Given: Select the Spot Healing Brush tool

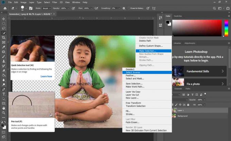Looking at the screenshot, I should point(3,52).
